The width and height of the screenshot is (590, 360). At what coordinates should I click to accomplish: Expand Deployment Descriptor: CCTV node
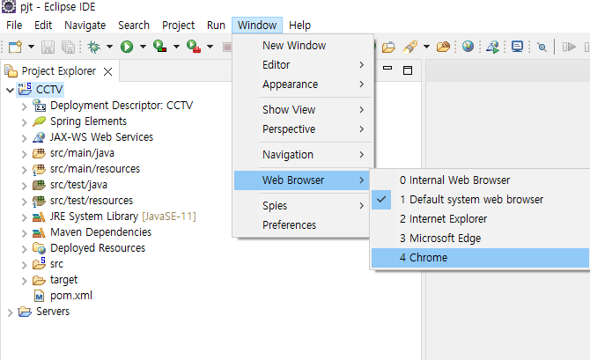(x=24, y=107)
